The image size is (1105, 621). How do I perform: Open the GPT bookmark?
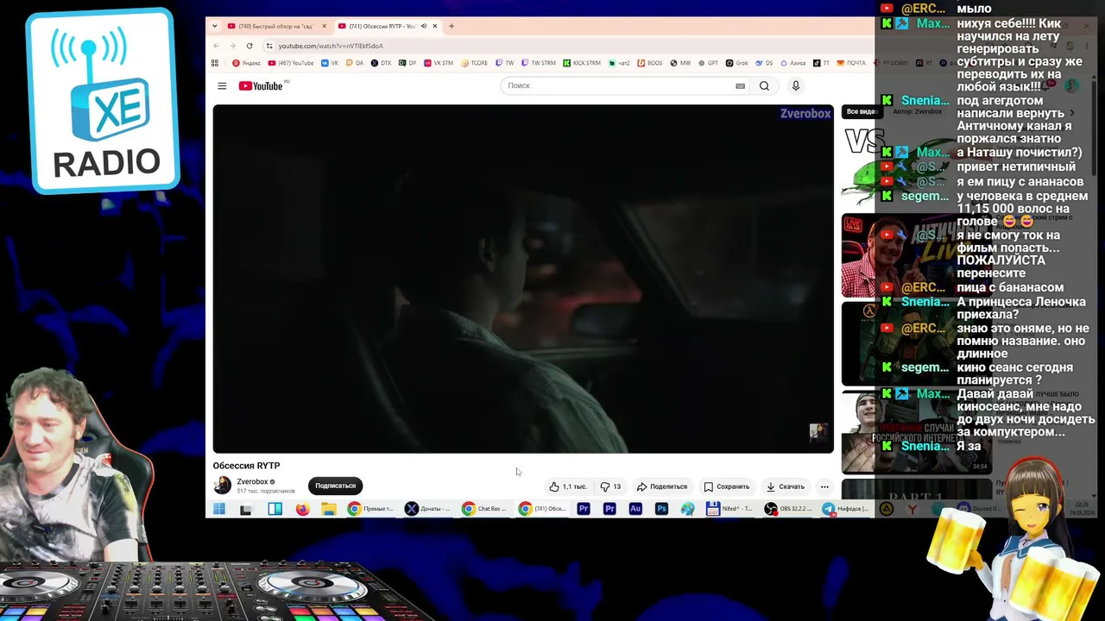click(708, 63)
